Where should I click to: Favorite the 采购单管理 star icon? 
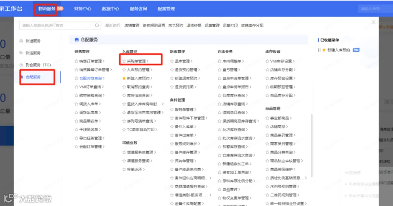tap(124, 61)
